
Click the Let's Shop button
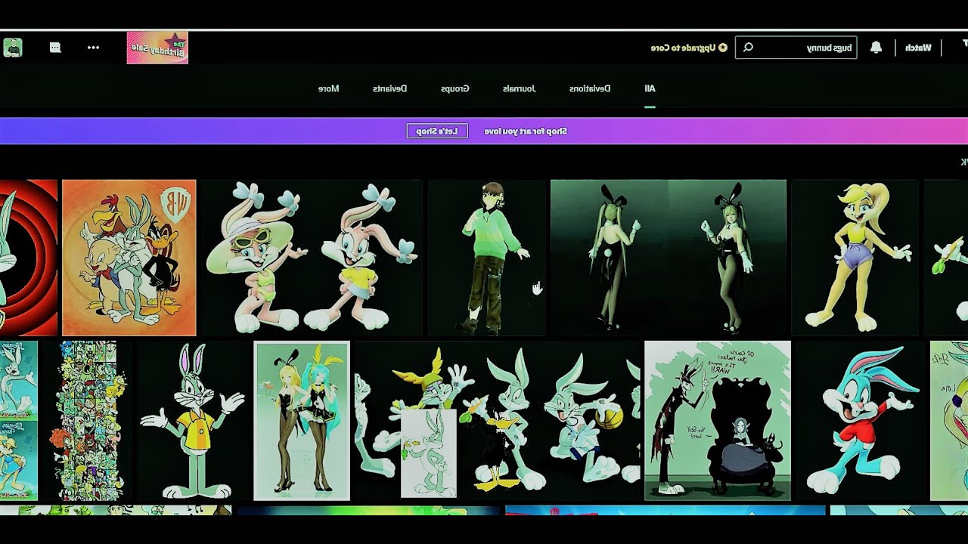click(437, 131)
